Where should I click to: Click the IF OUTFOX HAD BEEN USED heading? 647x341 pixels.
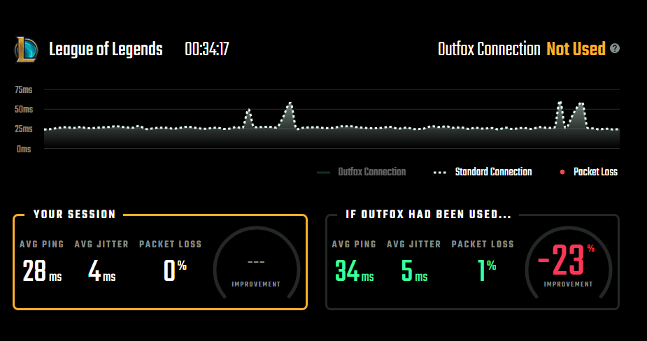click(x=428, y=214)
